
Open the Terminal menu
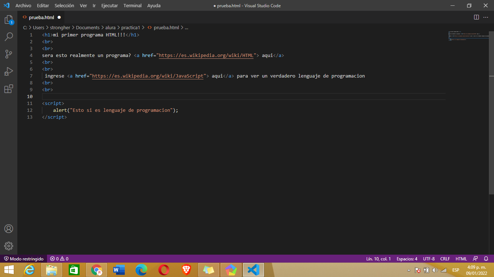(x=132, y=5)
